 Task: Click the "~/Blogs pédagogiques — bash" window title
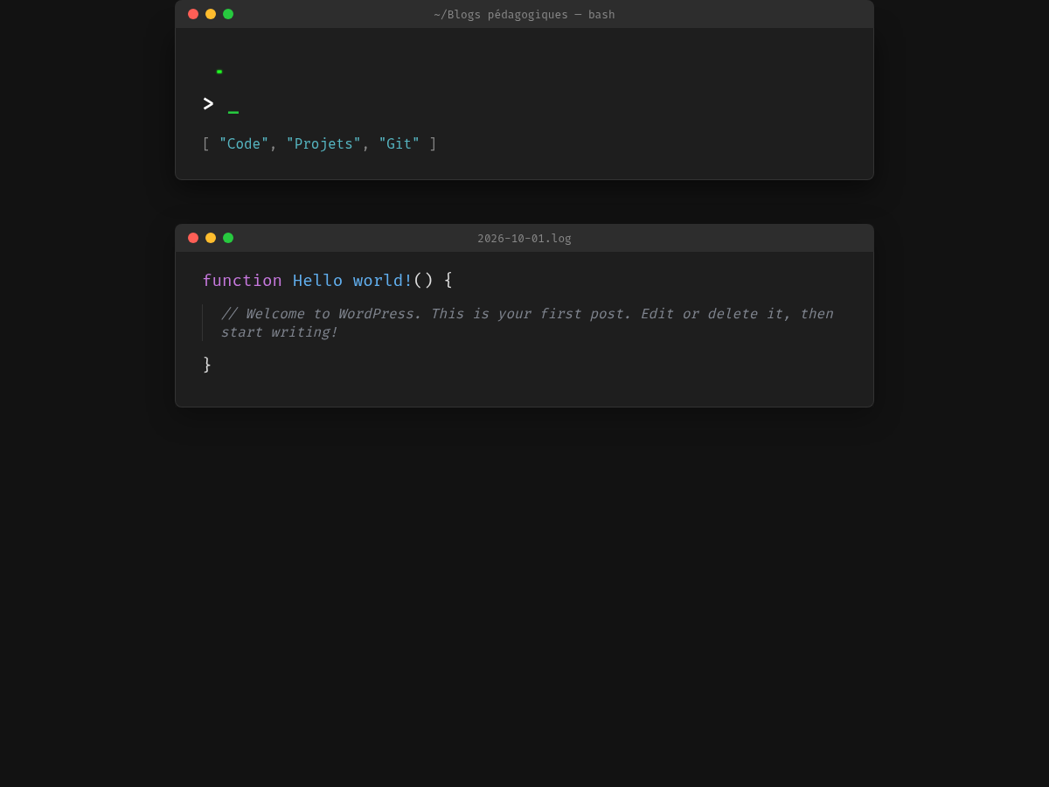coord(524,15)
